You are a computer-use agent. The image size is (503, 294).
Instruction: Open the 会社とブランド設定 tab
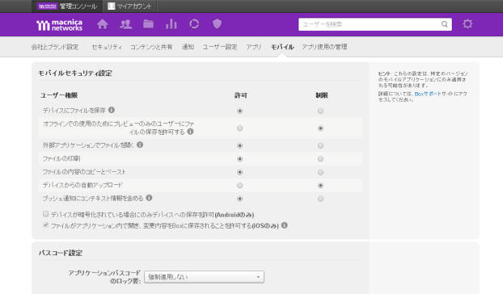point(55,47)
